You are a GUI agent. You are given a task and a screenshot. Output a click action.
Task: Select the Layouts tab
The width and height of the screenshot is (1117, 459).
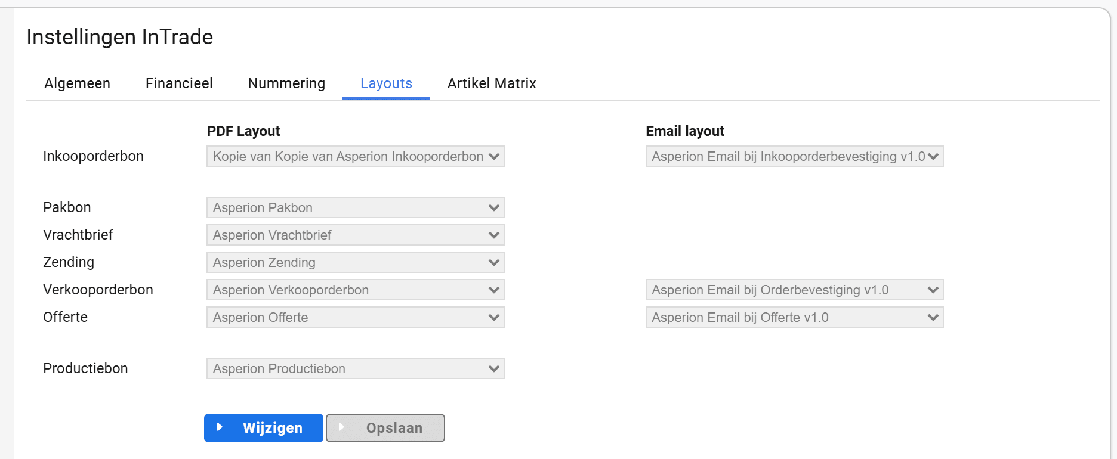[x=386, y=83]
